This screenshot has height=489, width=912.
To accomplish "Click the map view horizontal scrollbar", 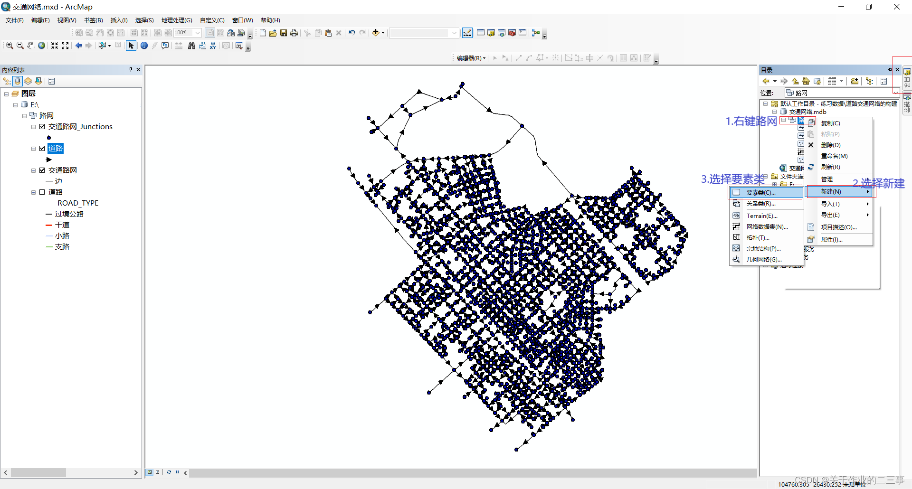I will click(x=473, y=473).
